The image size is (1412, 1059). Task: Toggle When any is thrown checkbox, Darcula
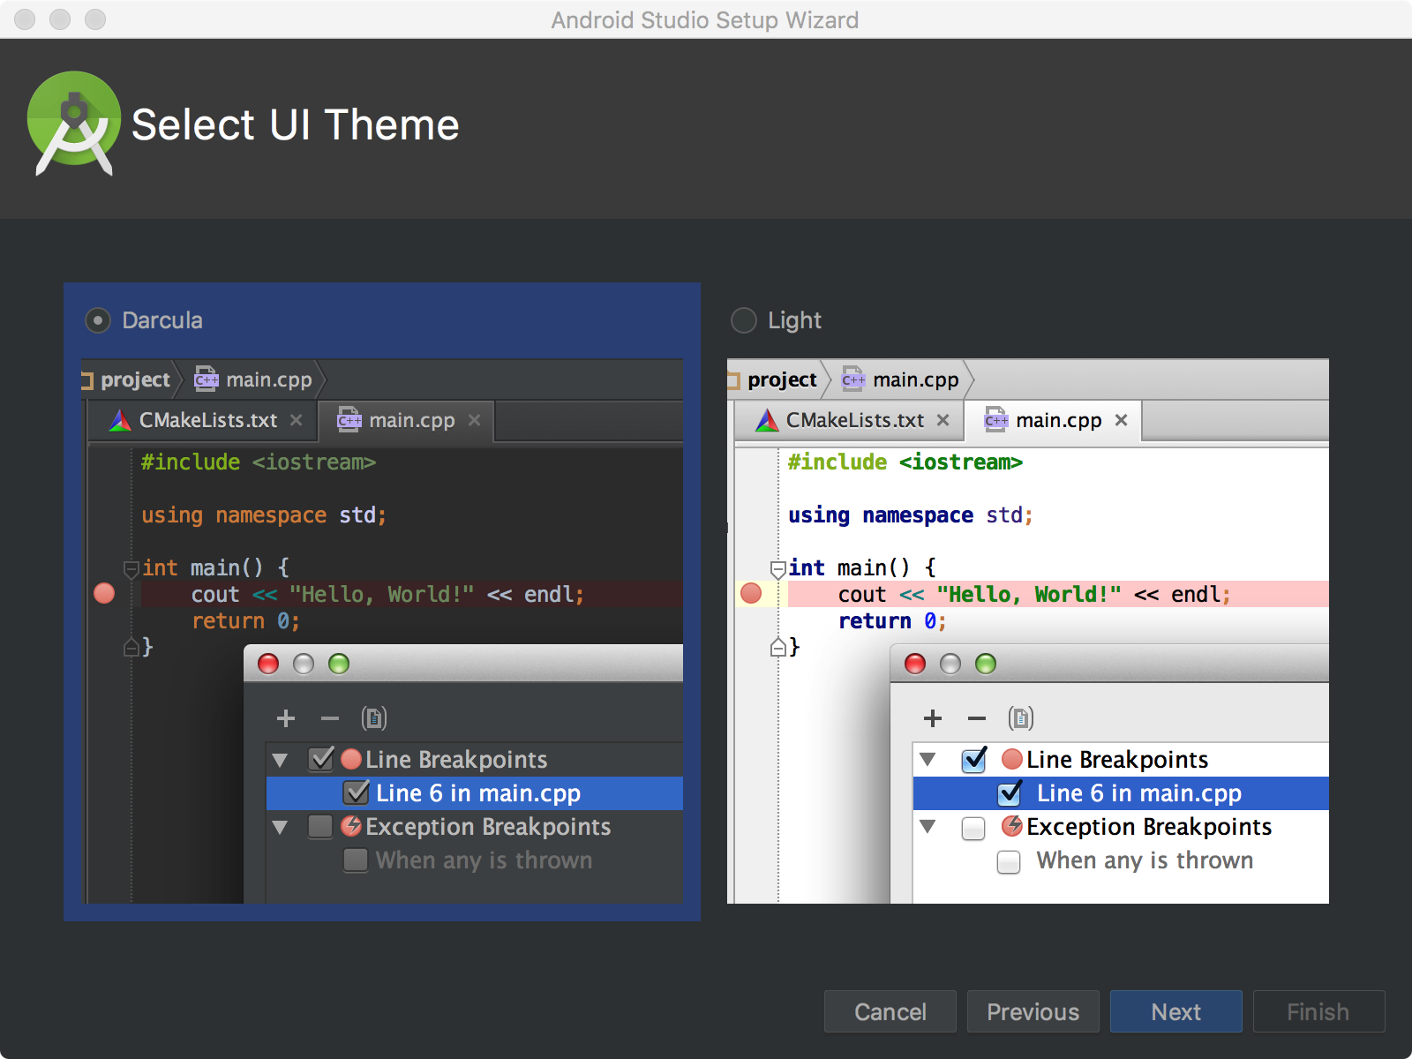(356, 860)
